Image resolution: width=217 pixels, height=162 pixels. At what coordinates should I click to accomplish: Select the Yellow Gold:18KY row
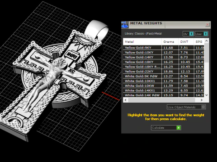pos(164,62)
